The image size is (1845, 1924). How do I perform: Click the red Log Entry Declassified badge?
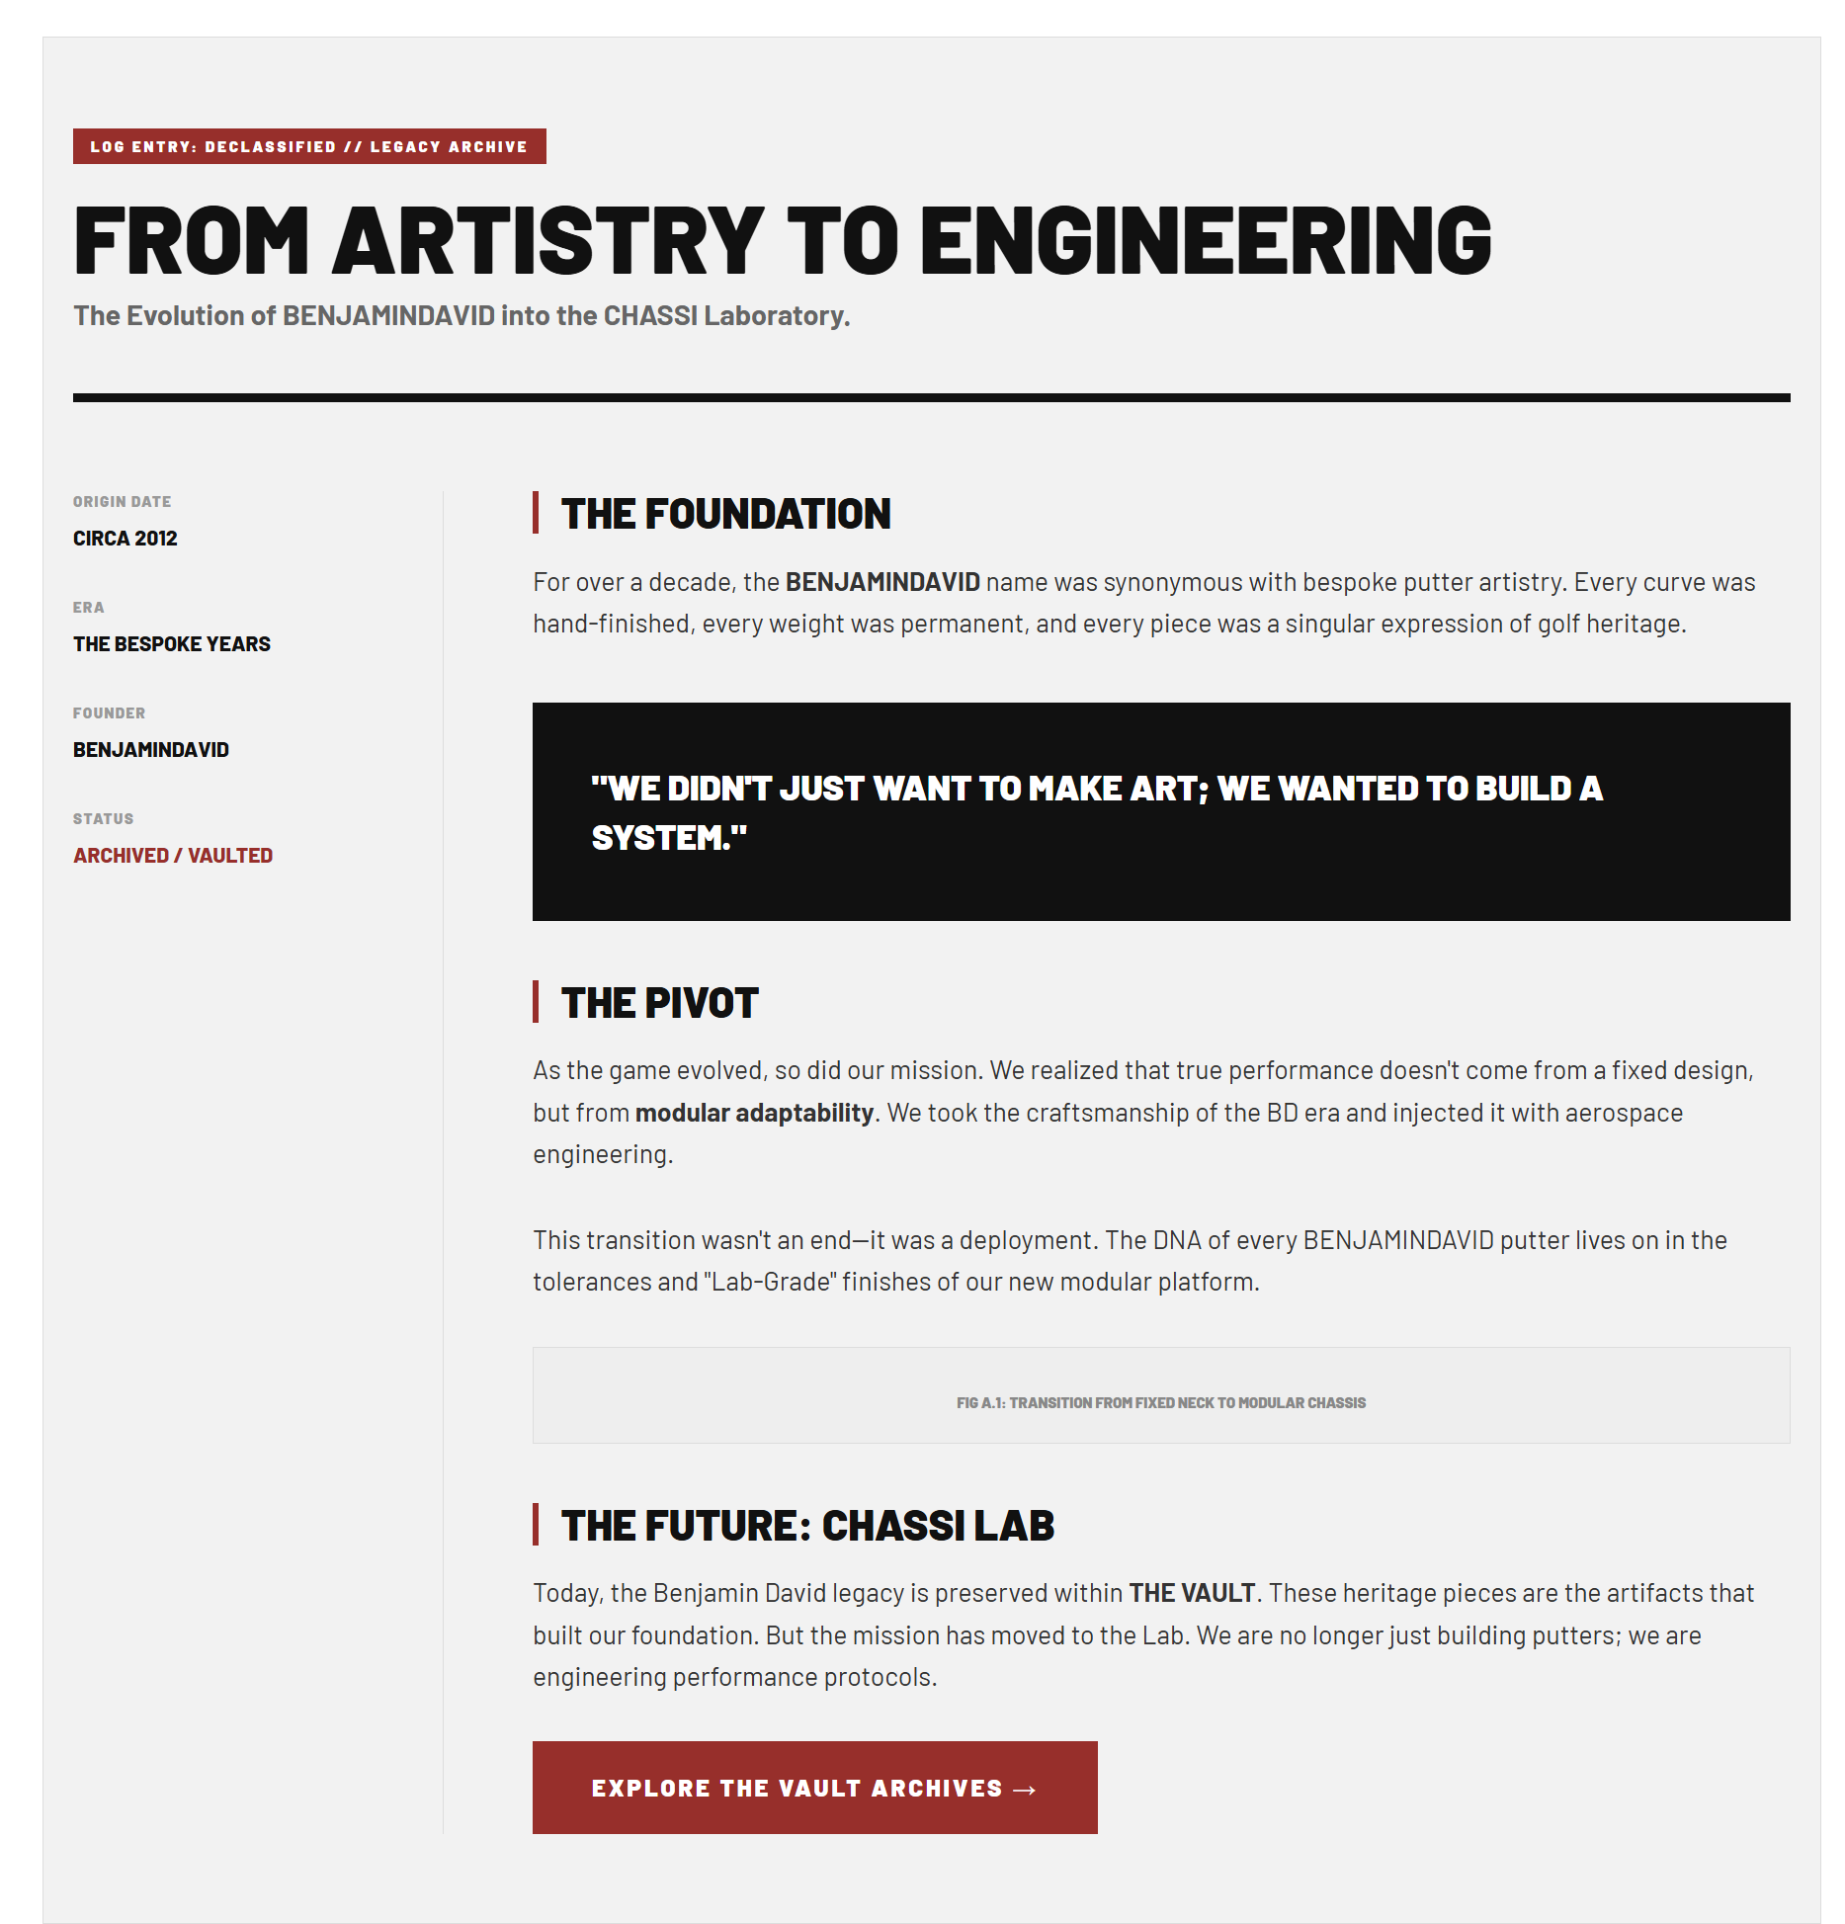[x=309, y=146]
